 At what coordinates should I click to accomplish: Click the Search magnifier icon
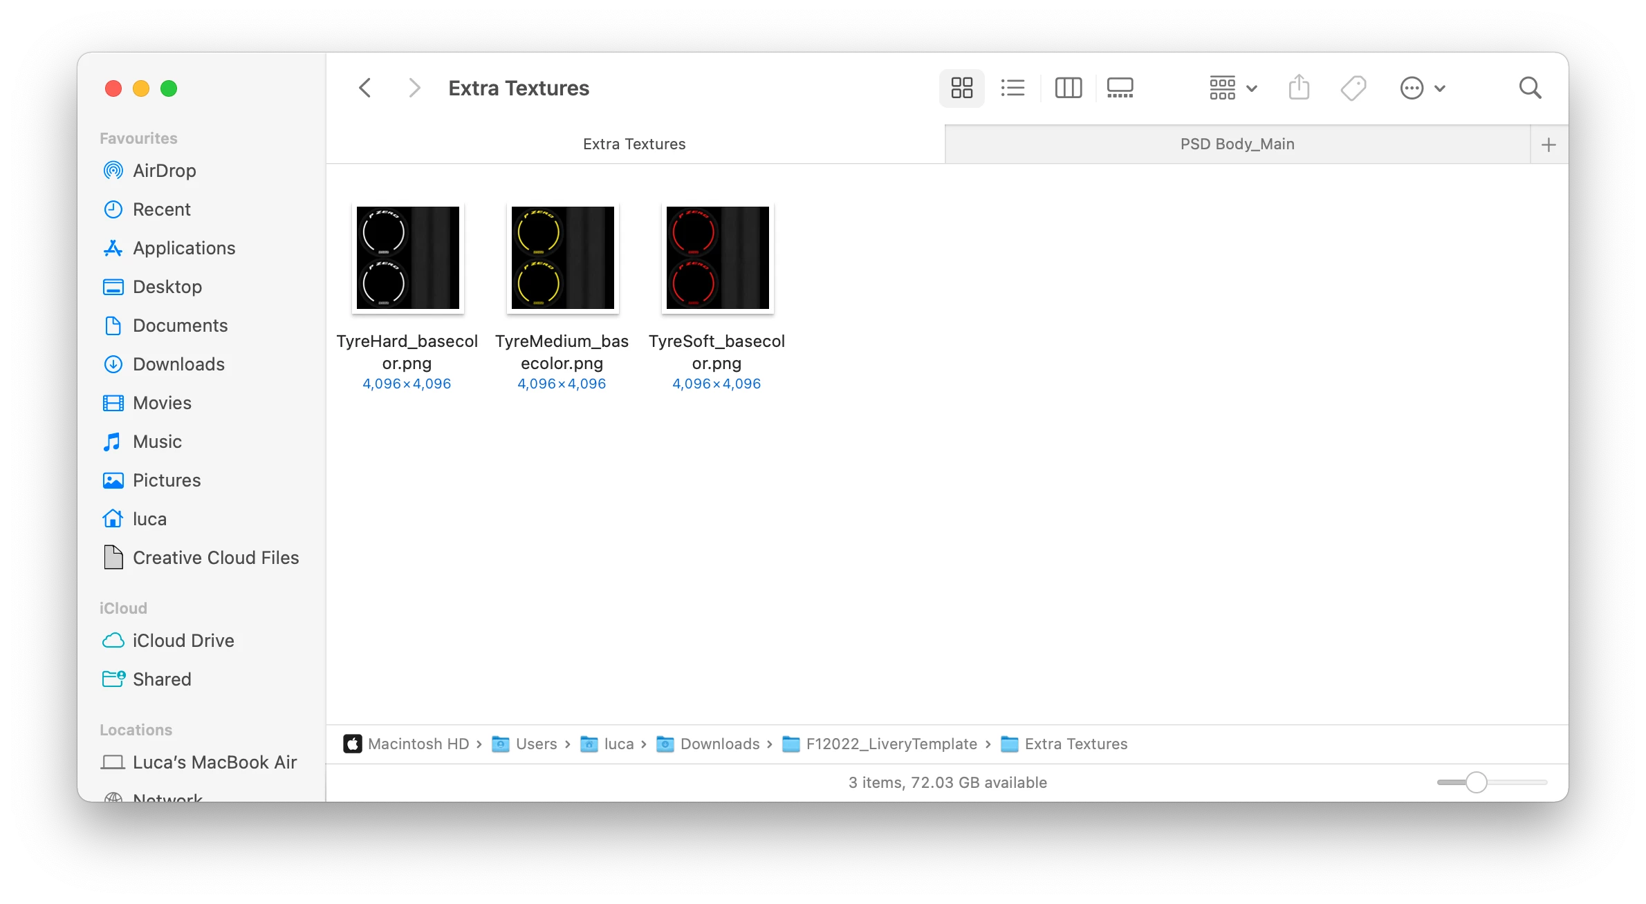point(1530,88)
